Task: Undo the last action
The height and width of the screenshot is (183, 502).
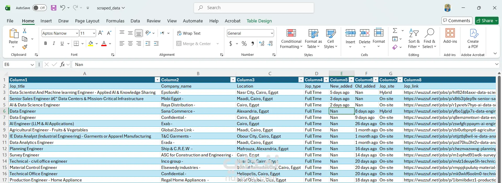Action: click(63, 8)
